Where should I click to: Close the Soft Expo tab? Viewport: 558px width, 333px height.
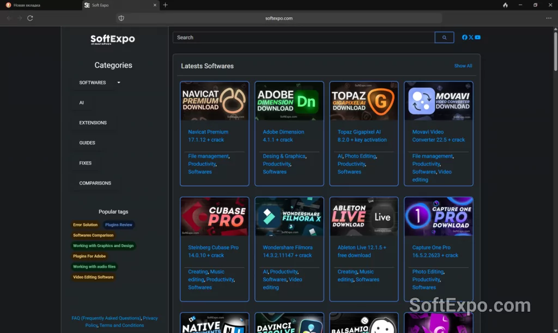[155, 5]
